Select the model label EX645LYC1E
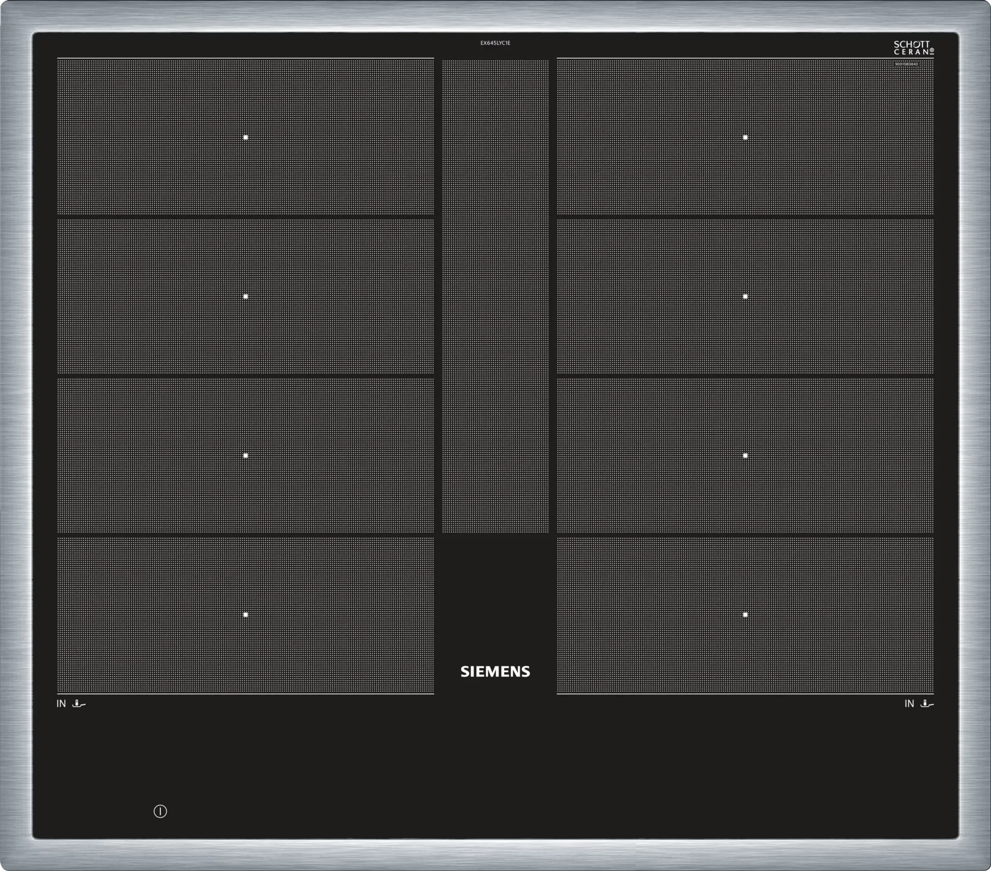 pyautogui.click(x=496, y=43)
